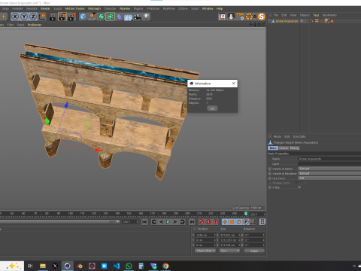Select Rome Aqueduct object in Object Manager

tap(287, 21)
